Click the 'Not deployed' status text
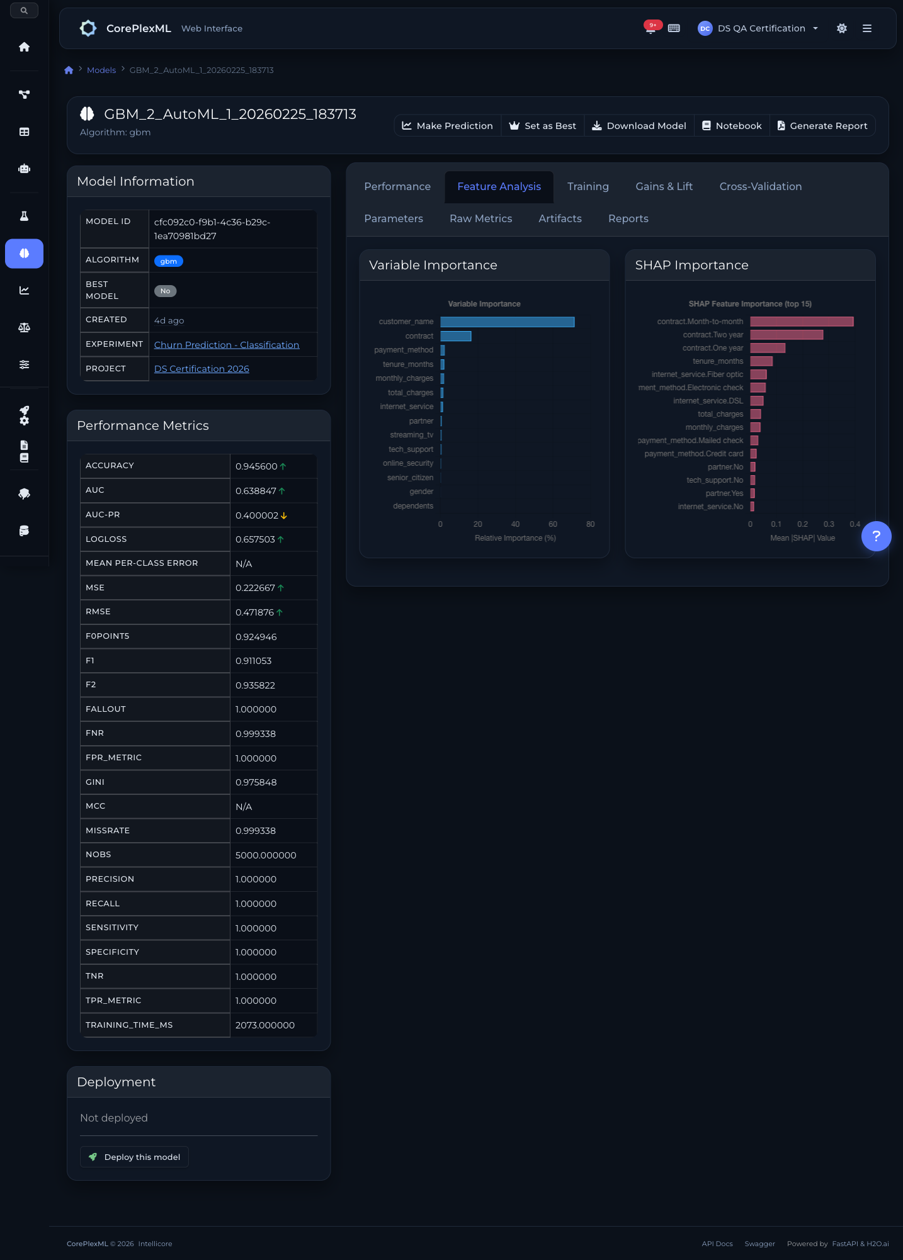 click(114, 1118)
